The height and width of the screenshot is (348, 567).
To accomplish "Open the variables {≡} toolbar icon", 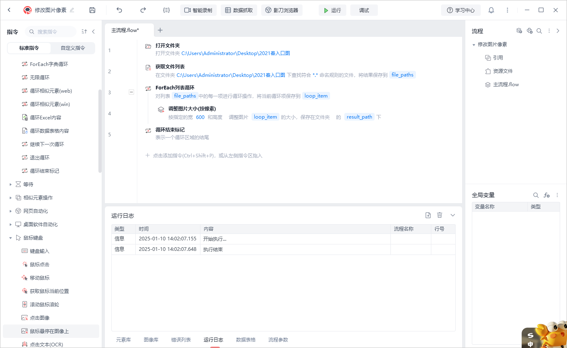I will tap(166, 10).
